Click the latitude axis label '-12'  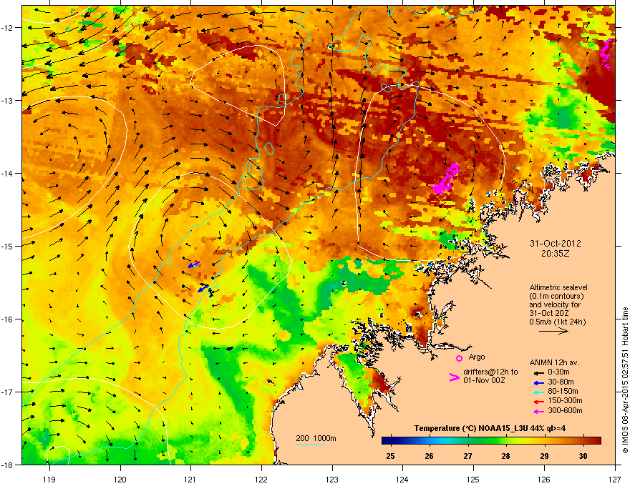6,27
